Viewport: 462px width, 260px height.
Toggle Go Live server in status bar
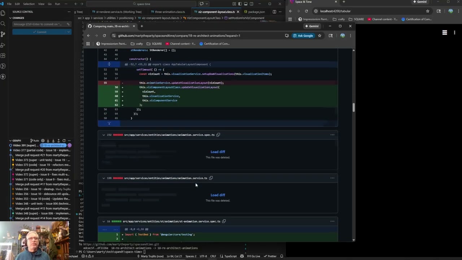(x=253, y=256)
